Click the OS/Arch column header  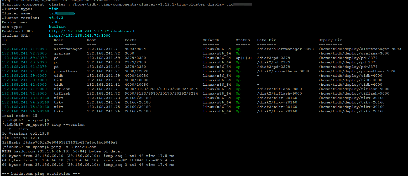click(x=211, y=40)
